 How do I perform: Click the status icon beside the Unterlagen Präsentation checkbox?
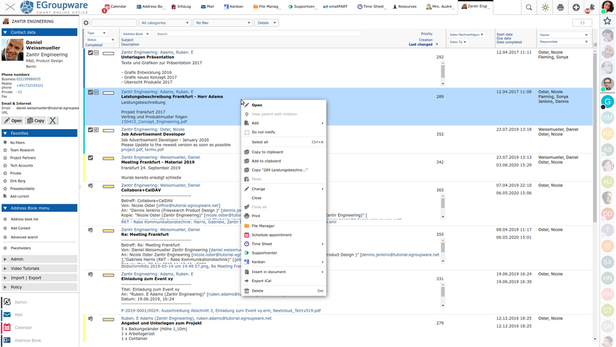tap(96, 53)
